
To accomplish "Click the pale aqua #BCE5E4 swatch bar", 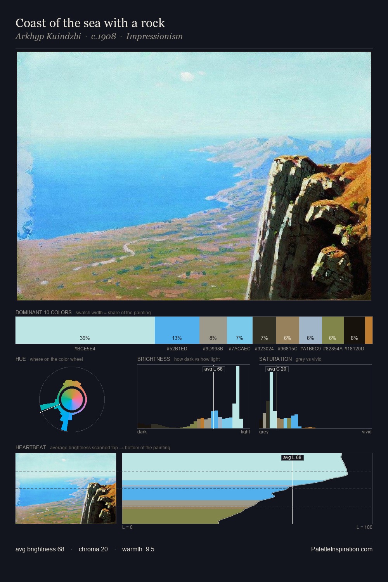I will (x=85, y=330).
